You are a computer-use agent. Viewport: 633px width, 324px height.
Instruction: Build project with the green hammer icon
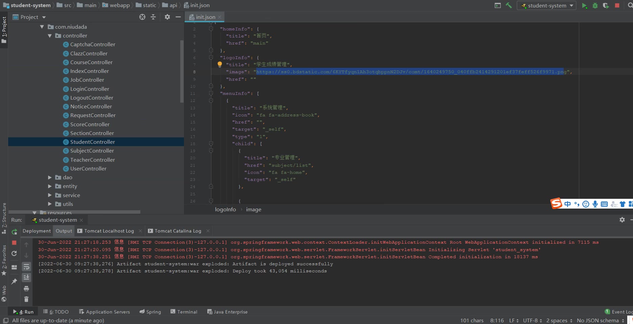[509, 5]
